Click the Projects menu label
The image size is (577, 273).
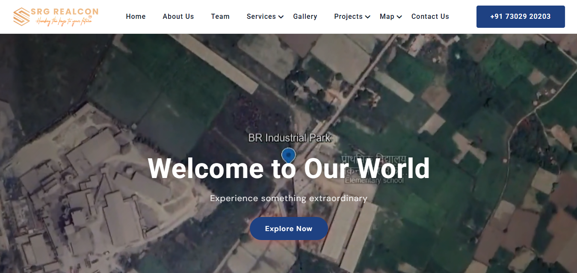tap(348, 17)
